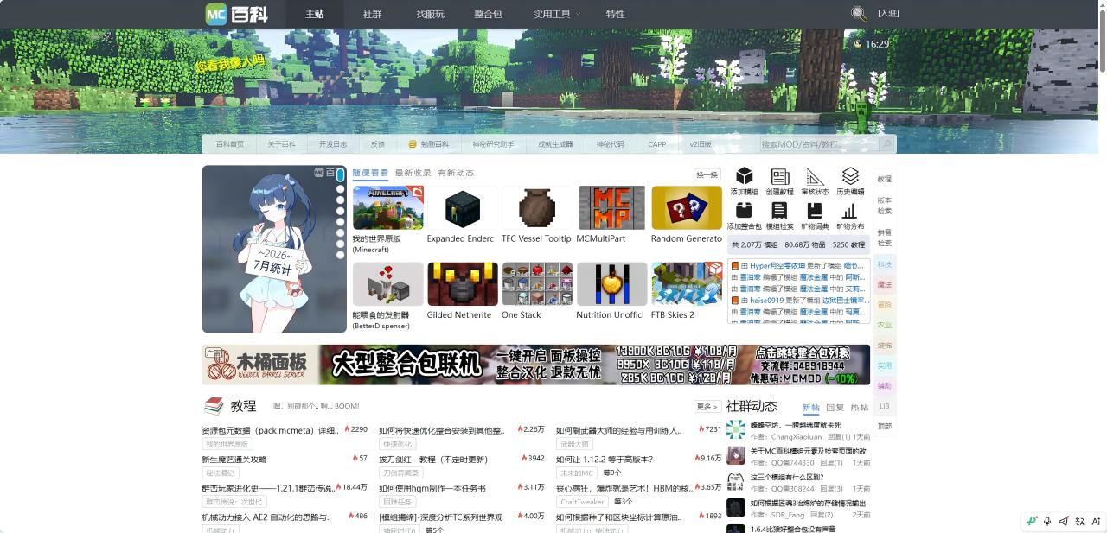The width and height of the screenshot is (1107, 533).
Task: Click the gold coin icon beside 勉励百科
Action: [x=413, y=144]
